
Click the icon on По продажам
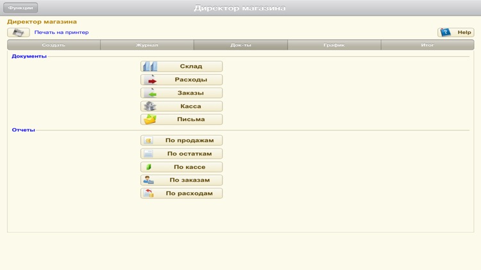click(x=149, y=141)
